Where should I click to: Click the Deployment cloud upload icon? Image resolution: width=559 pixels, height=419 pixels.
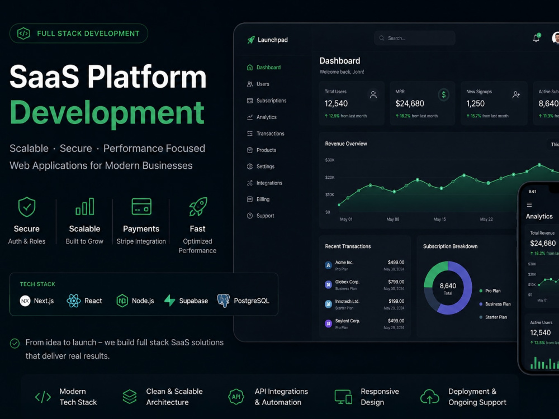[x=429, y=397]
